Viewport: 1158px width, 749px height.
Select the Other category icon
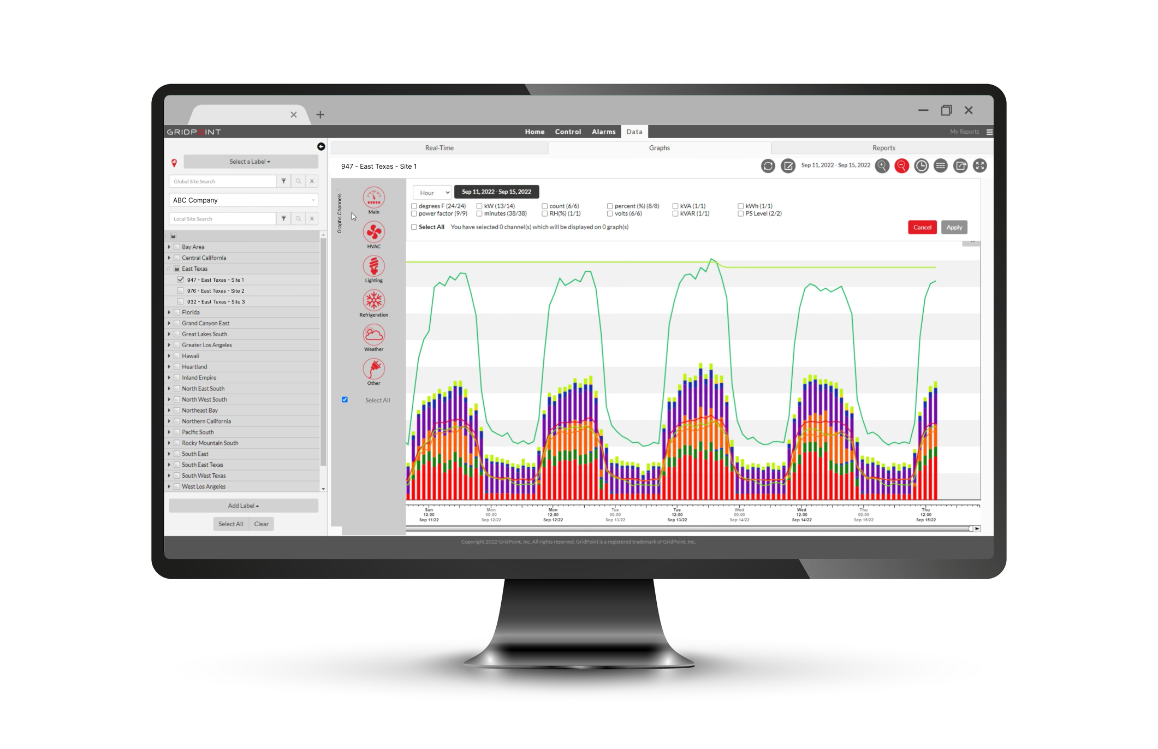375,369
